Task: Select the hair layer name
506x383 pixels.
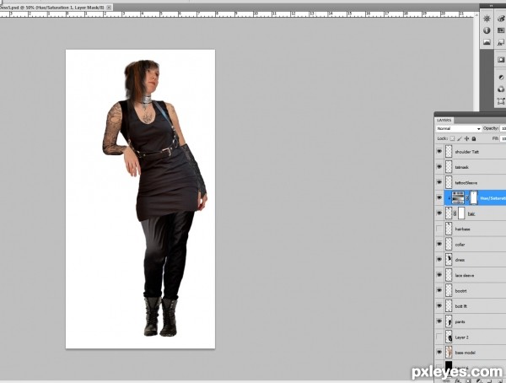Action: (x=471, y=213)
